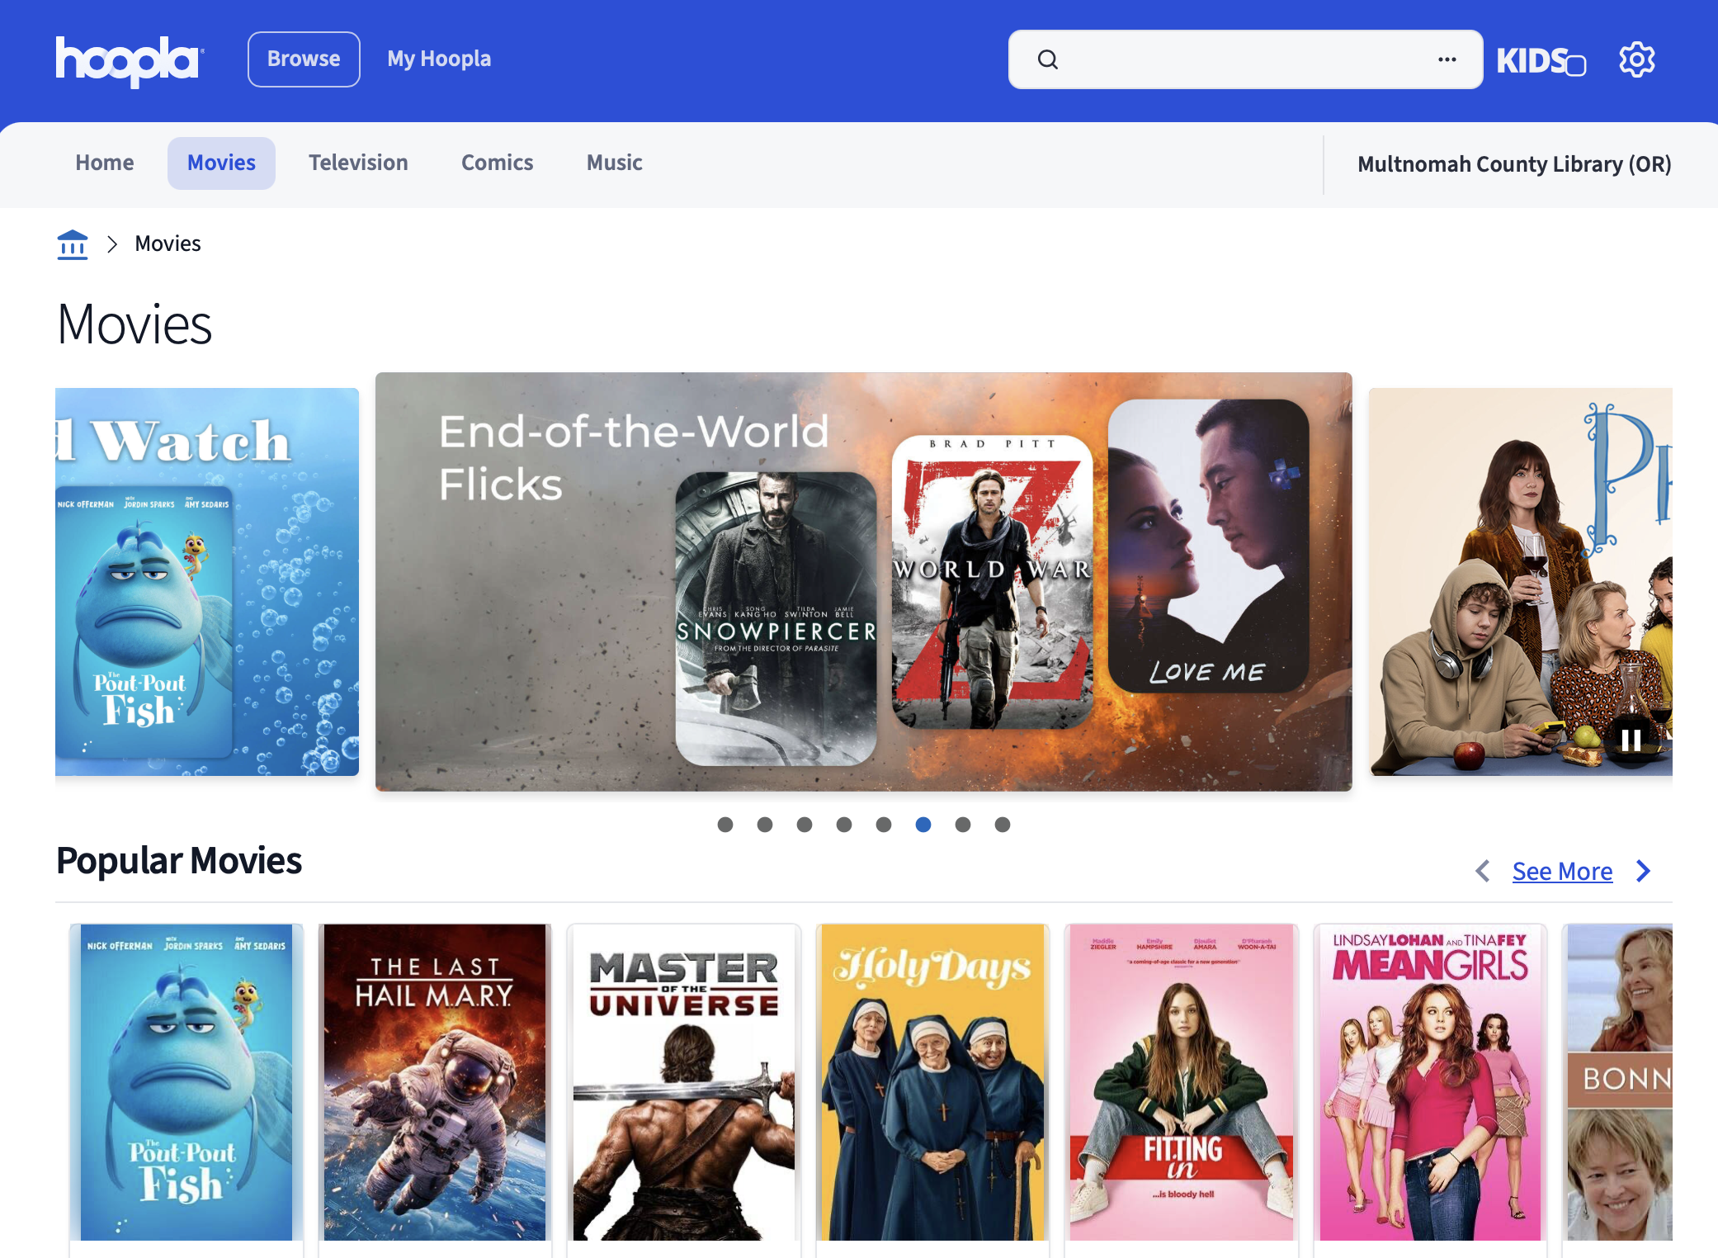
Task: Click See More for Popular Movies
Action: tap(1562, 871)
